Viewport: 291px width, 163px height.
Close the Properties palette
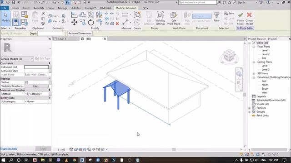tap(50, 39)
